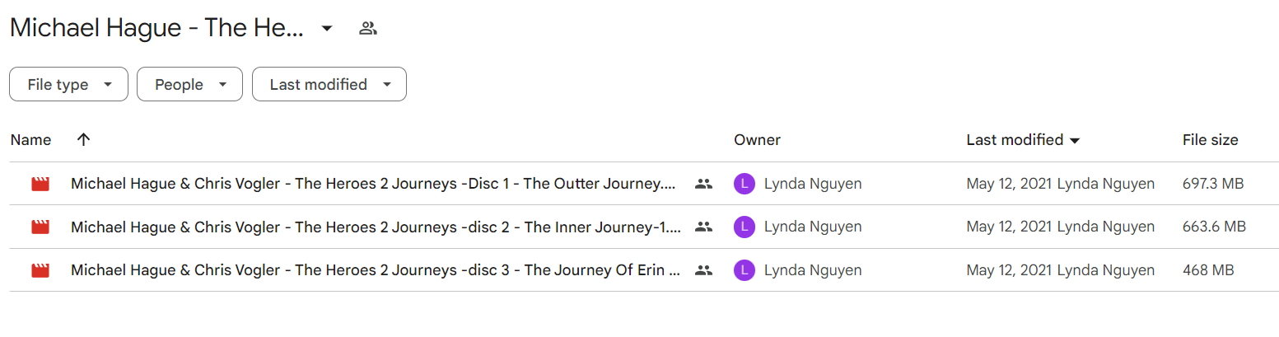The image size is (1279, 337).
Task: Open the folder title dropdown arrow
Action: pyautogui.click(x=327, y=29)
